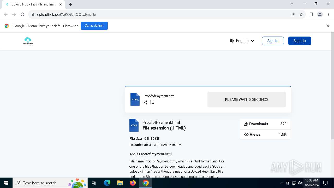This screenshot has height=188, width=334.
Task: Click the share icon under ProofofPayment.html
Action: click(146, 102)
